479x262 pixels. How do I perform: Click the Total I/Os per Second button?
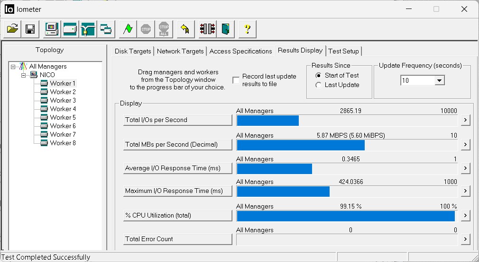(x=178, y=120)
